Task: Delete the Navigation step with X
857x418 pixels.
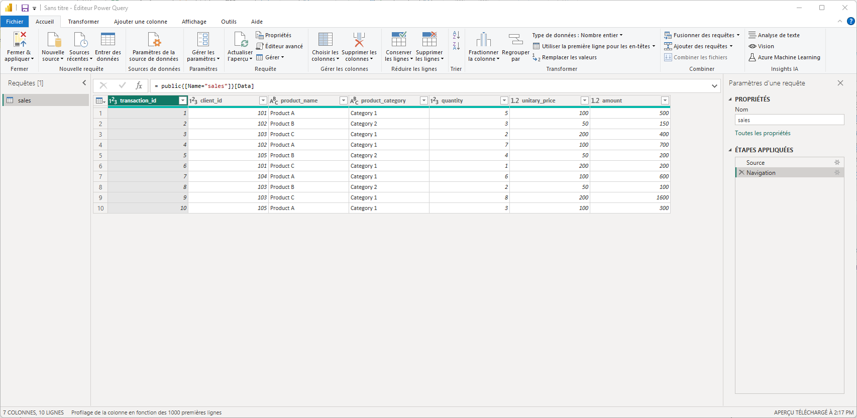Action: 741,172
